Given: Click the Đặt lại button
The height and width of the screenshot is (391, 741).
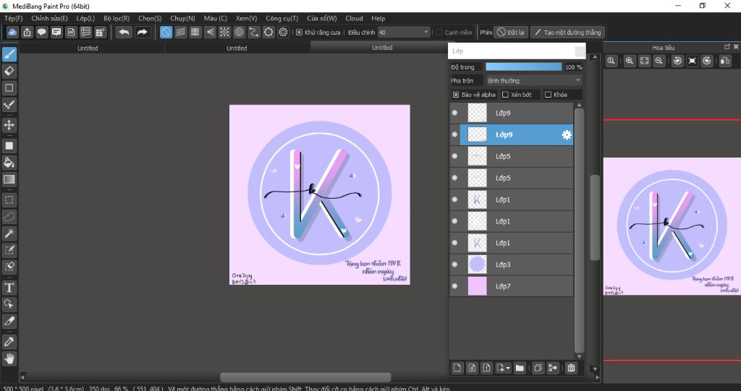Looking at the screenshot, I should pos(511,33).
